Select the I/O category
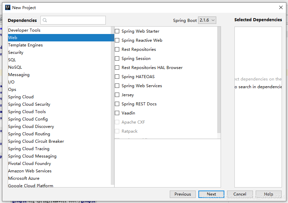 (60, 82)
